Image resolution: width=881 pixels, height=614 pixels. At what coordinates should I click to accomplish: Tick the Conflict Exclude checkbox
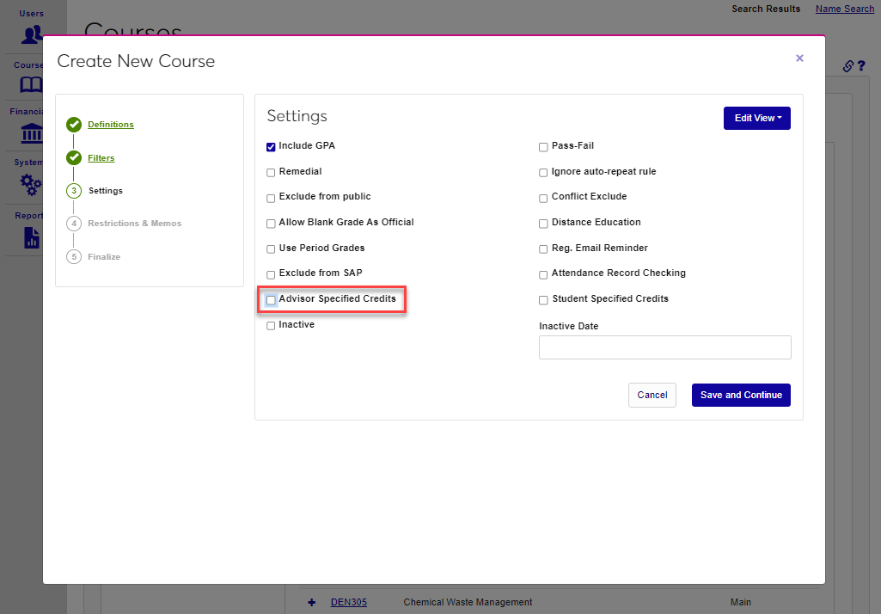(543, 198)
